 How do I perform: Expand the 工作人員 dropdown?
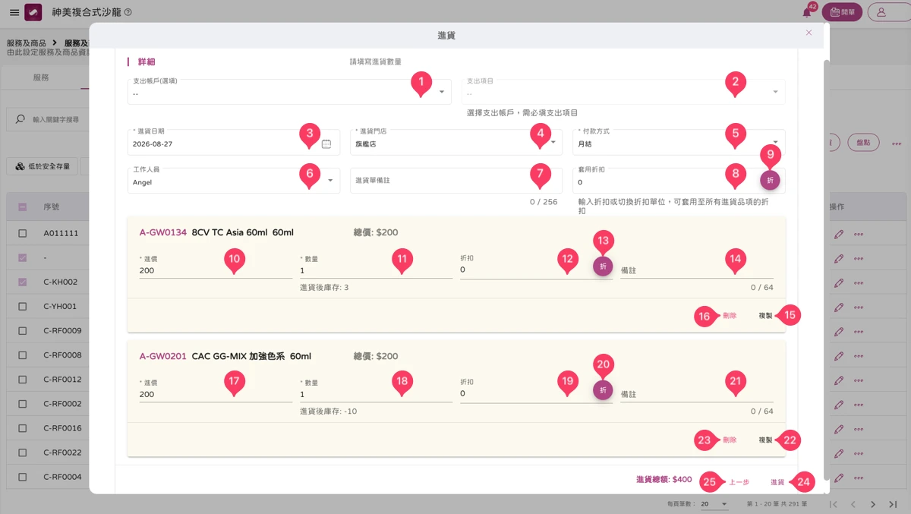point(234,181)
